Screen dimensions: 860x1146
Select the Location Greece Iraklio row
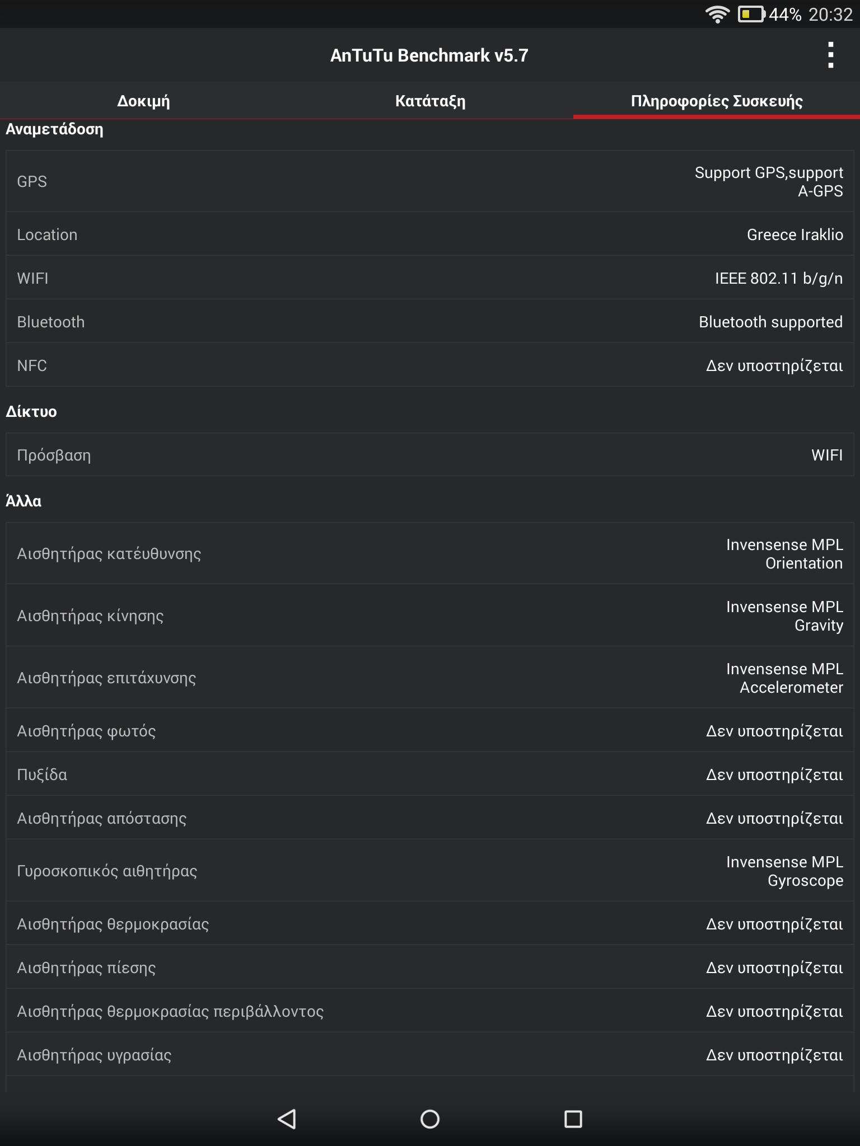(430, 234)
